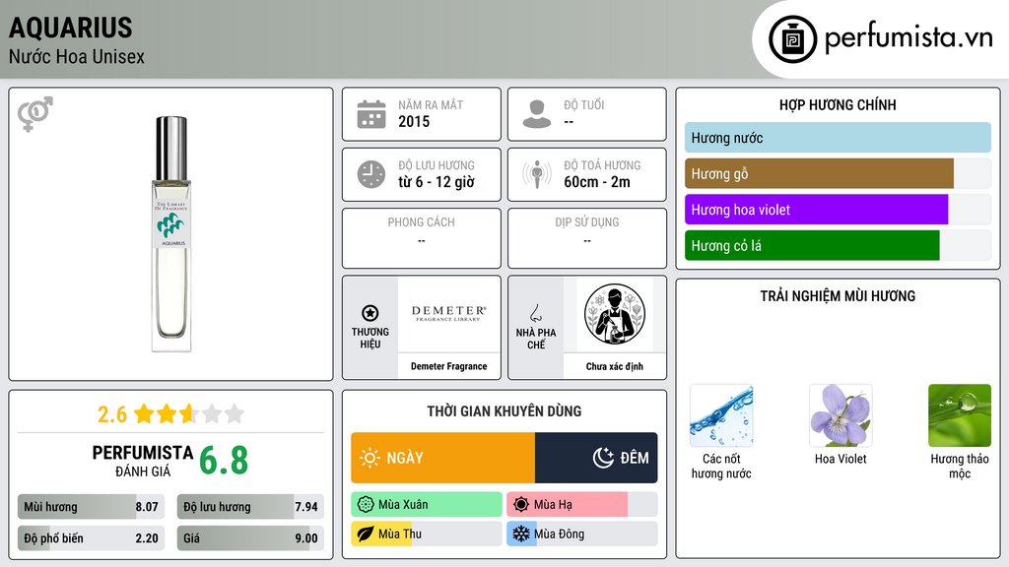The image size is (1009, 567).
Task: Click the 2.6 star rating number
Action: [x=112, y=414]
